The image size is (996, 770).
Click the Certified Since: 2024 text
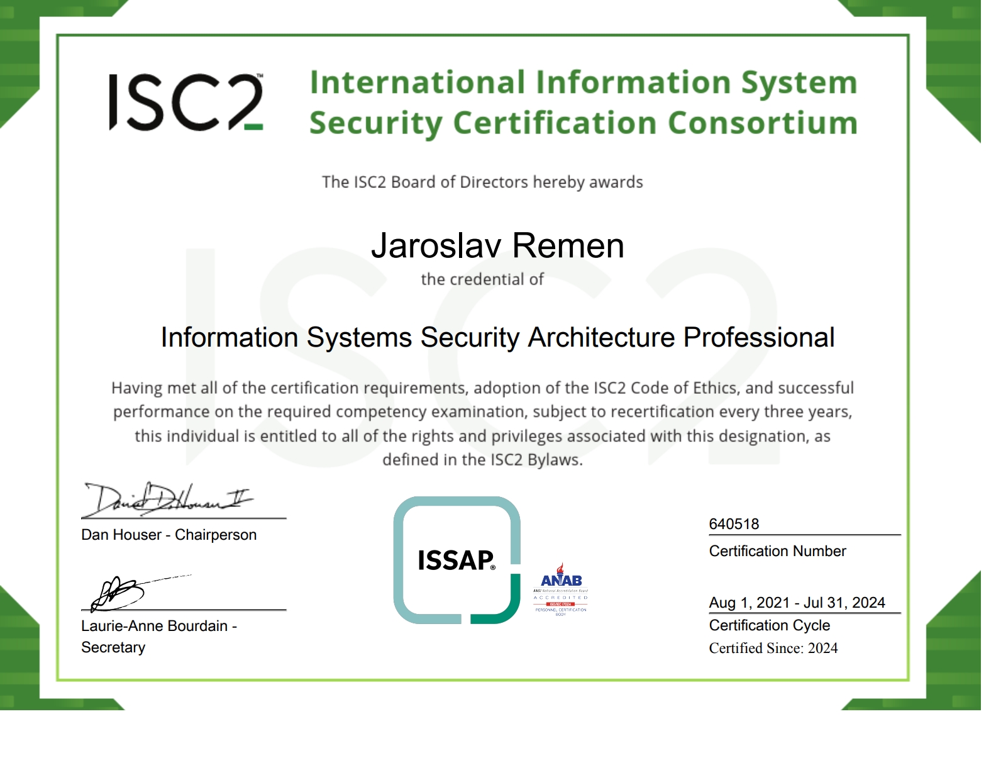pyautogui.click(x=773, y=649)
